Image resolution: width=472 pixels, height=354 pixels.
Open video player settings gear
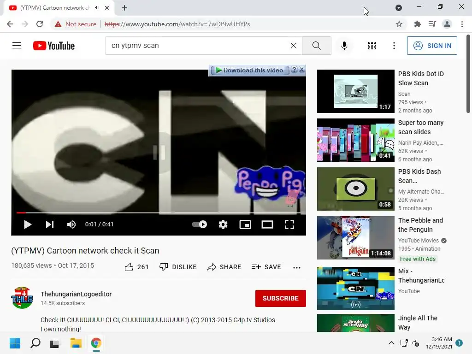(x=223, y=224)
